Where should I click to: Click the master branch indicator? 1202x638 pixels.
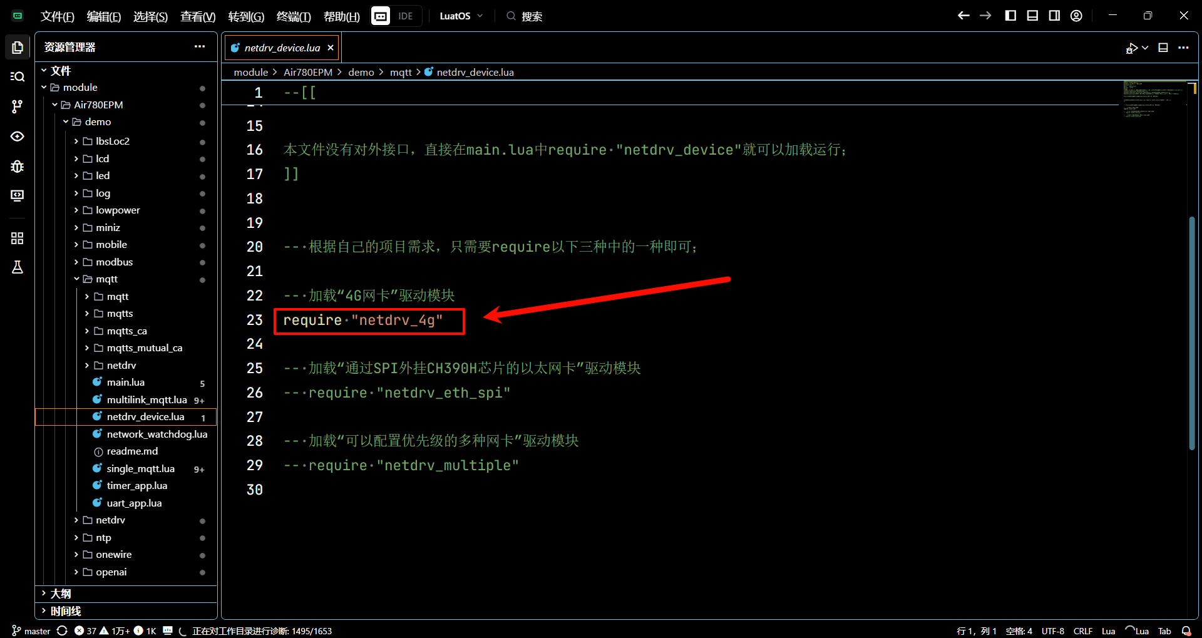click(x=31, y=630)
